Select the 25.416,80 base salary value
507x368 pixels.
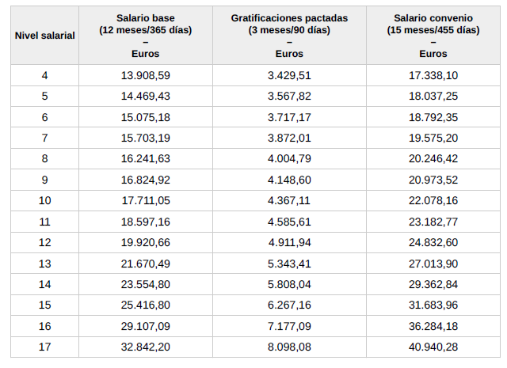146,304
